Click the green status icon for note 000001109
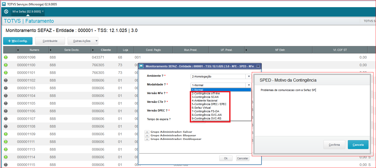The image size is (376, 168). point(6,134)
